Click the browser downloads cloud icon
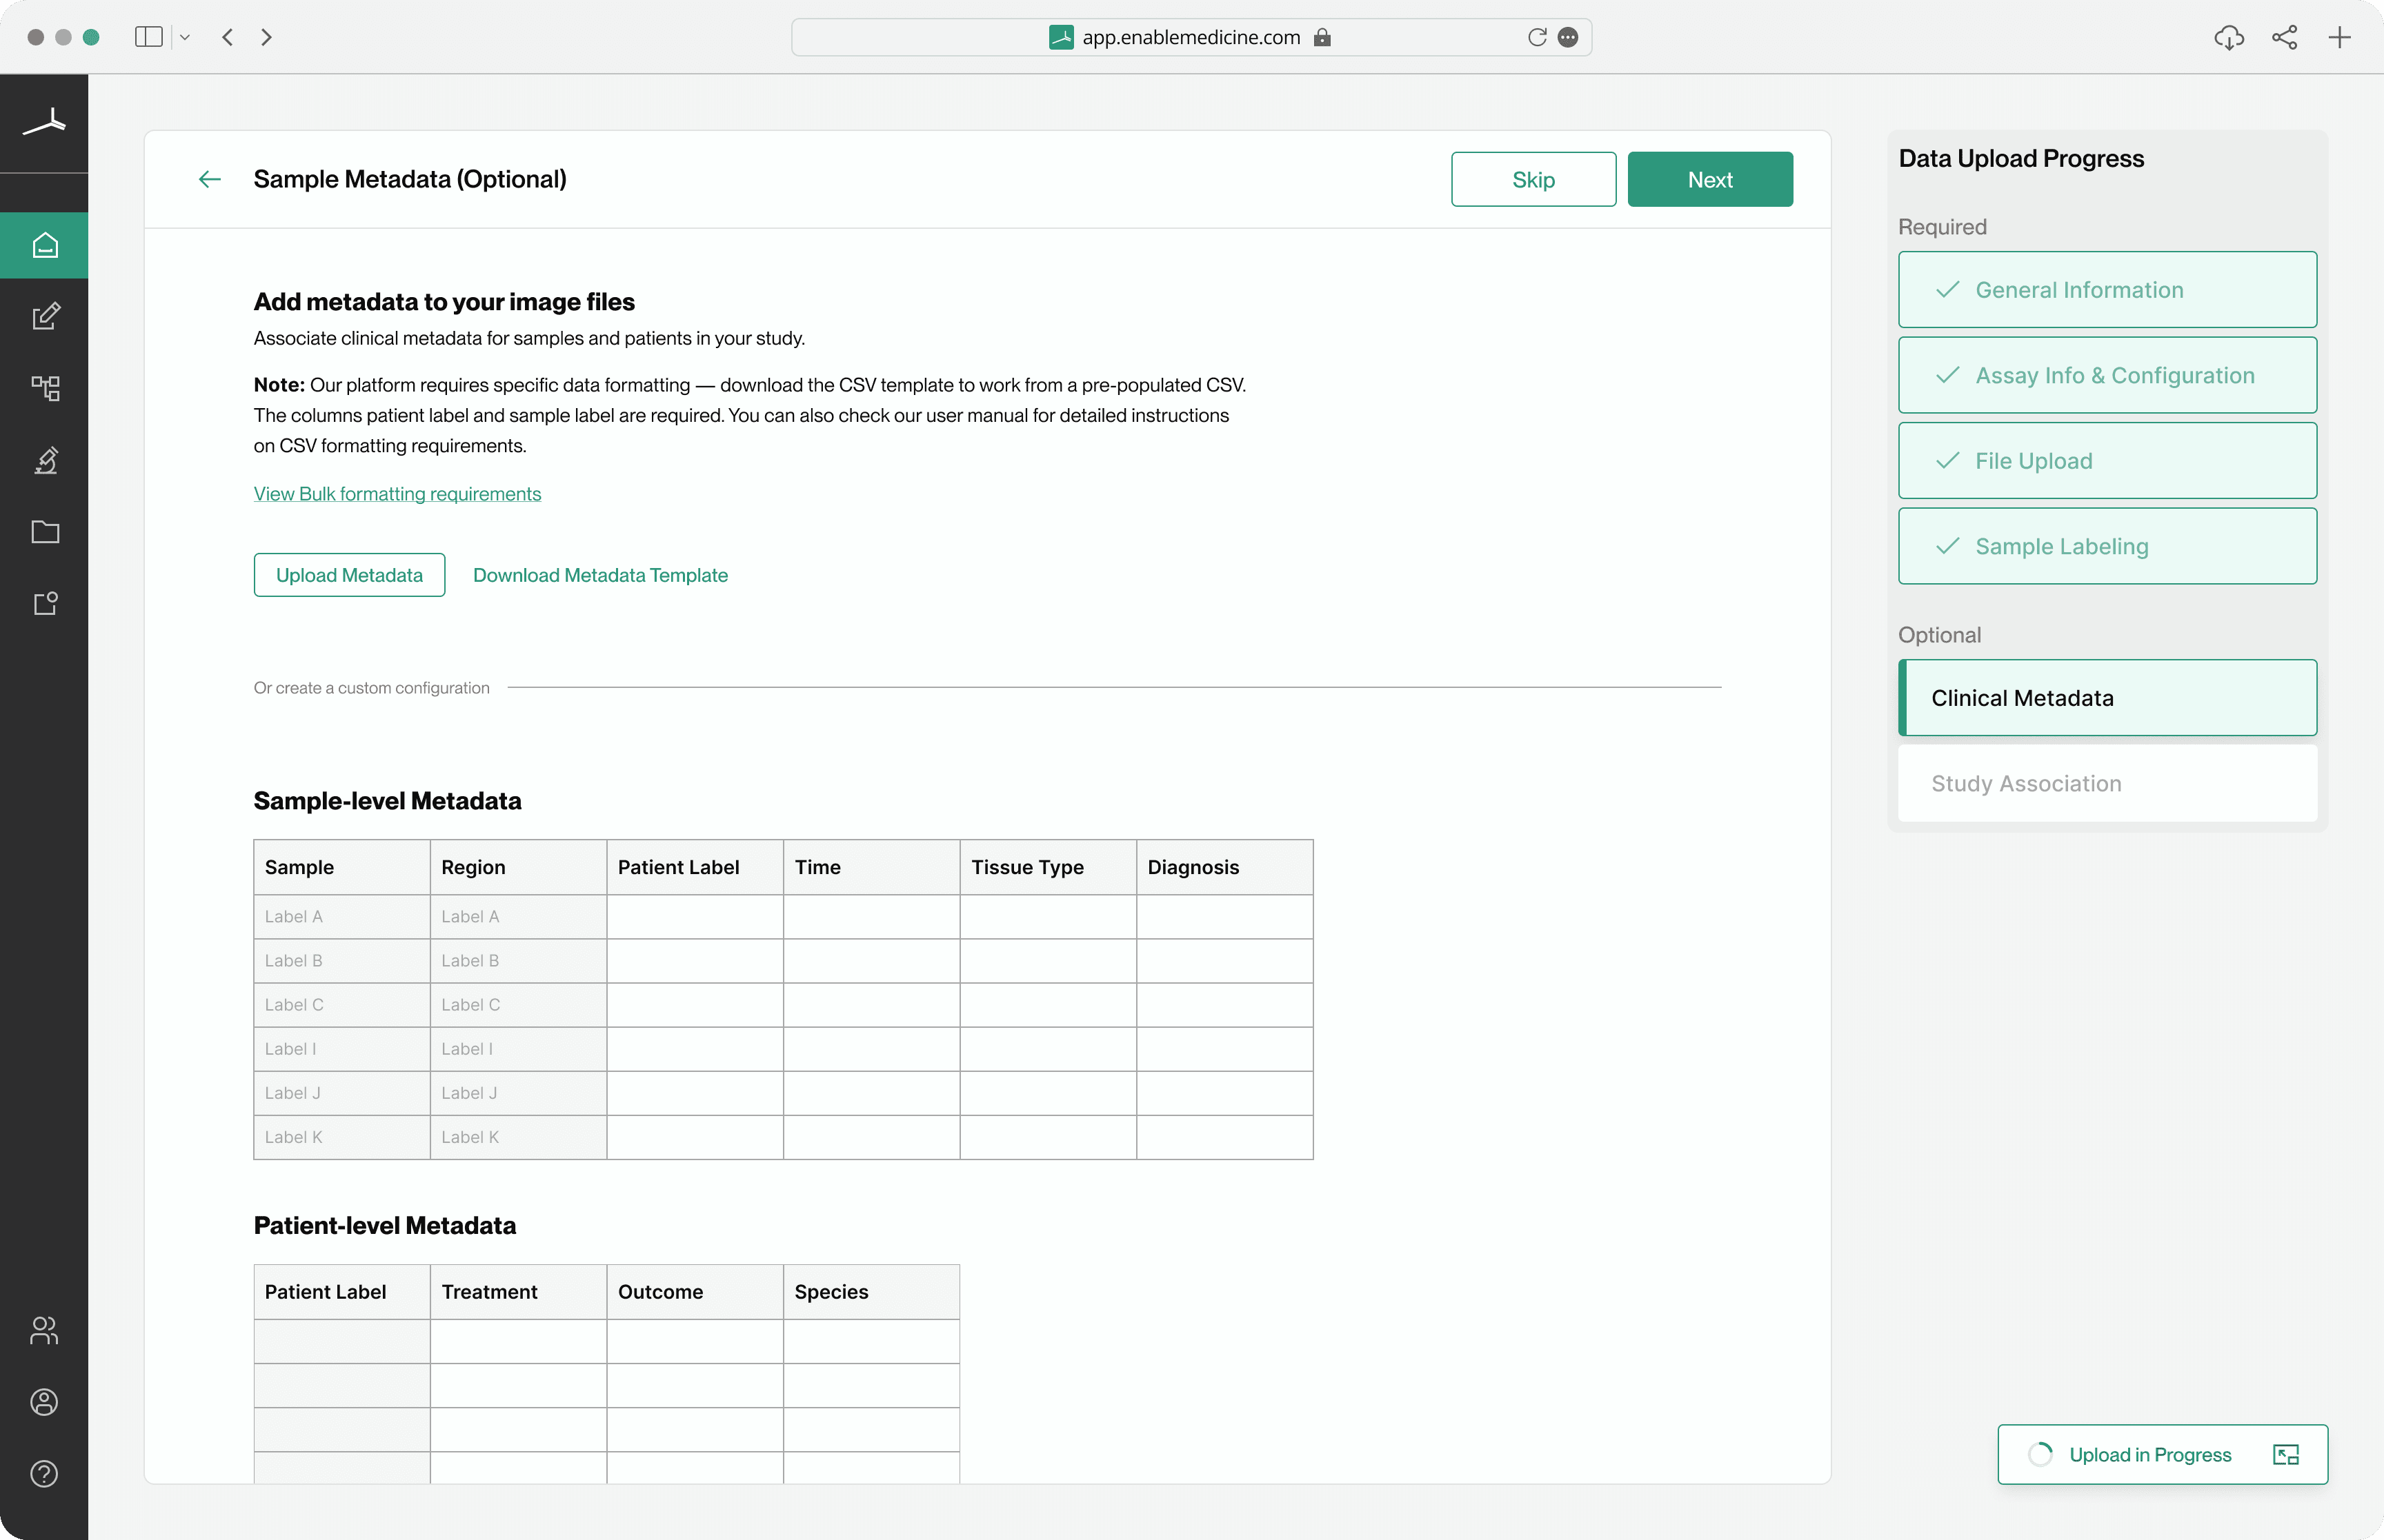This screenshot has width=2384, height=1540. (x=2229, y=38)
